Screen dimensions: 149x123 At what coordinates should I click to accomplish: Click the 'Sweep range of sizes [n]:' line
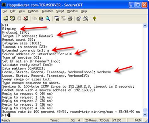tap(26, 79)
